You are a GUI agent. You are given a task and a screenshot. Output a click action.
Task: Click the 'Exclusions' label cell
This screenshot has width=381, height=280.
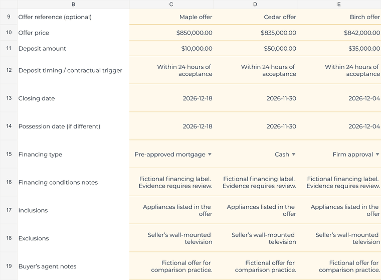pyautogui.click(x=73, y=238)
